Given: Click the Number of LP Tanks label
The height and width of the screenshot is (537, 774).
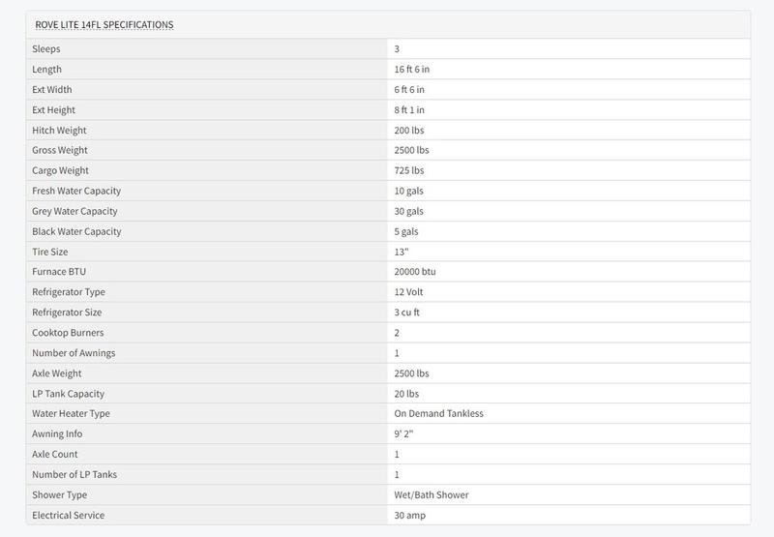Looking at the screenshot, I should 74,474.
